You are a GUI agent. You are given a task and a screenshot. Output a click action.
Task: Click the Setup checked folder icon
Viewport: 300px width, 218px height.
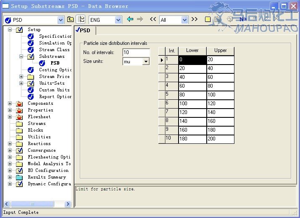(19, 30)
